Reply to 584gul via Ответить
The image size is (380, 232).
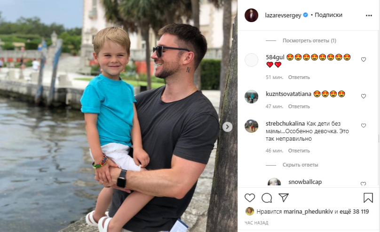pyautogui.click(x=299, y=77)
